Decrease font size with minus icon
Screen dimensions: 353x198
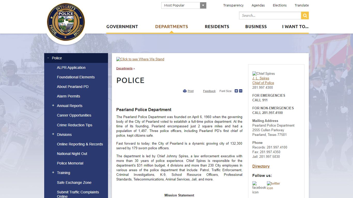coord(241,91)
